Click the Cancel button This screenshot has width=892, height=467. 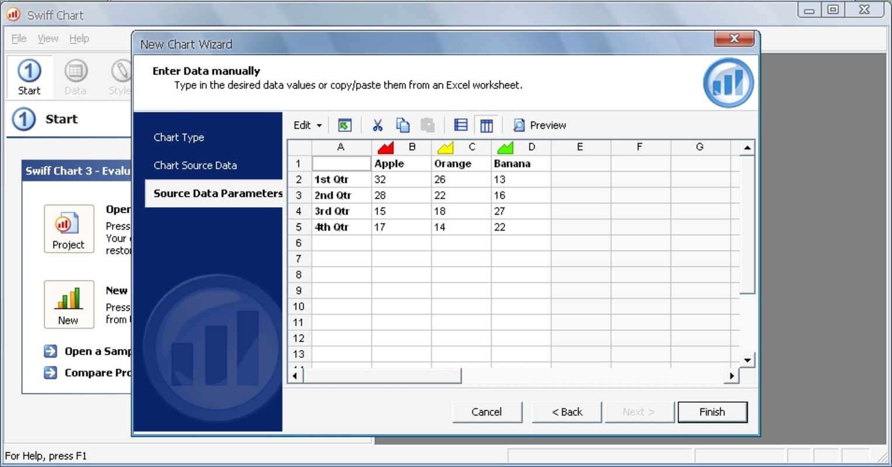point(486,412)
